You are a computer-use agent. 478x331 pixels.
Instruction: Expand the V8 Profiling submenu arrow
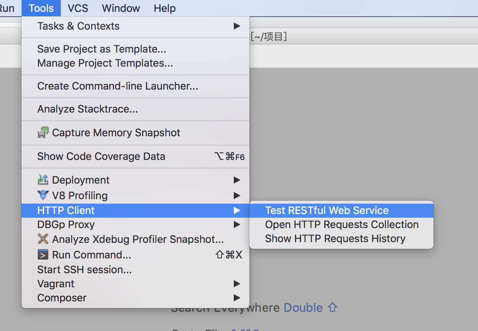point(237,195)
